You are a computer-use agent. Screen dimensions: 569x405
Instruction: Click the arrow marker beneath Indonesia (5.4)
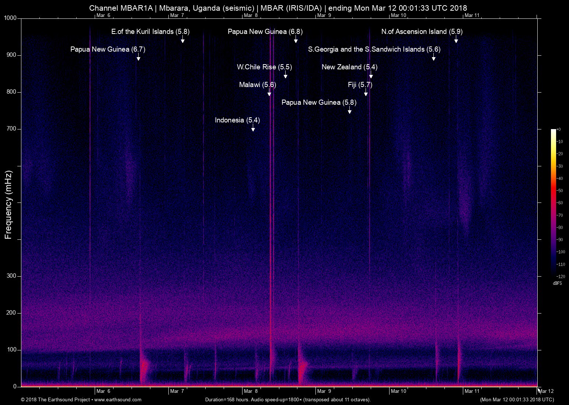tap(253, 128)
